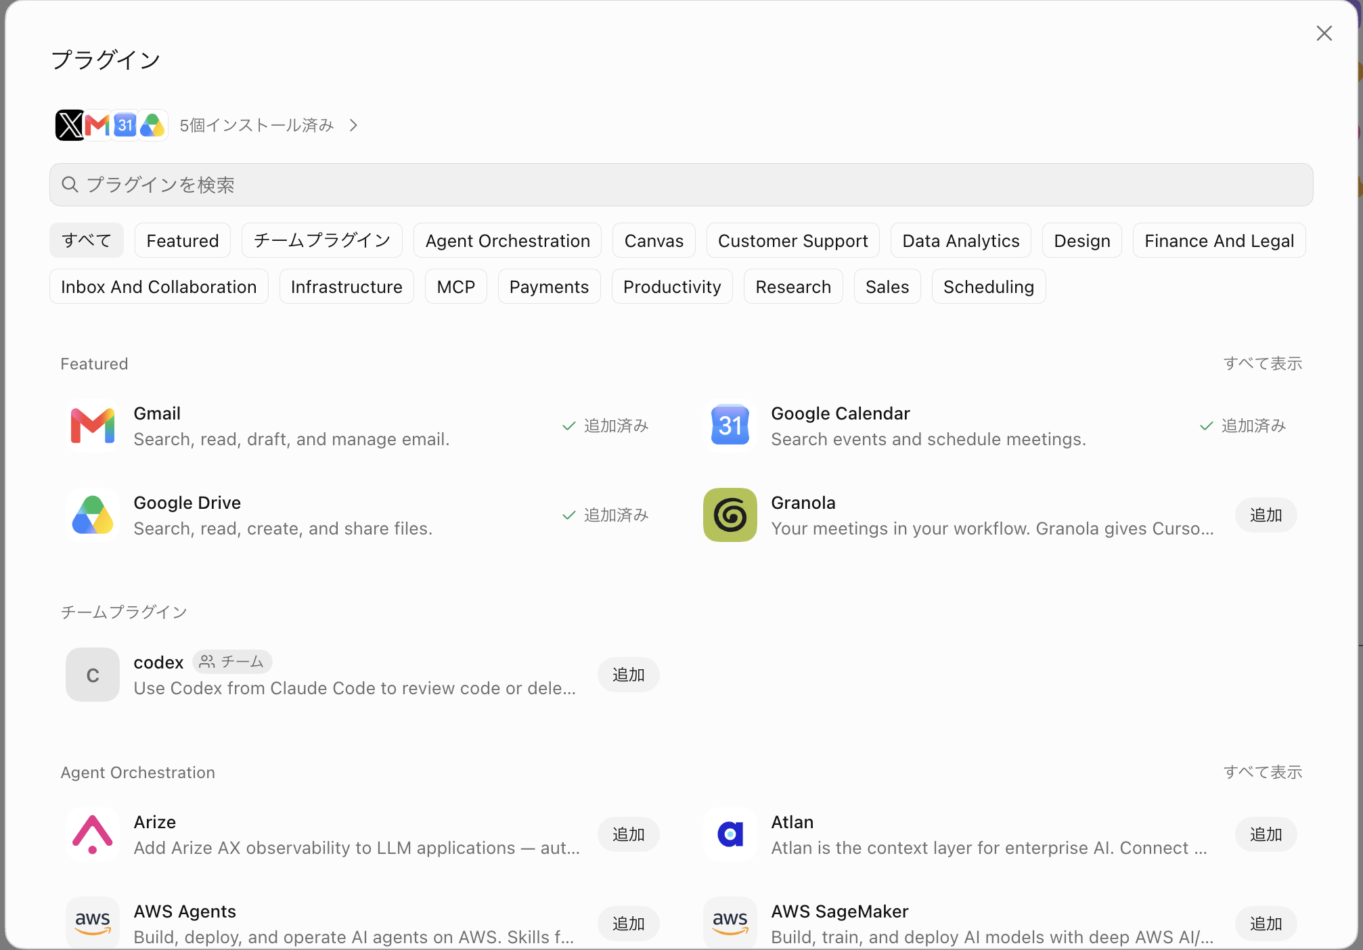The image size is (1363, 950).
Task: Click the magnifier icon in search bar
Action: tap(70, 184)
